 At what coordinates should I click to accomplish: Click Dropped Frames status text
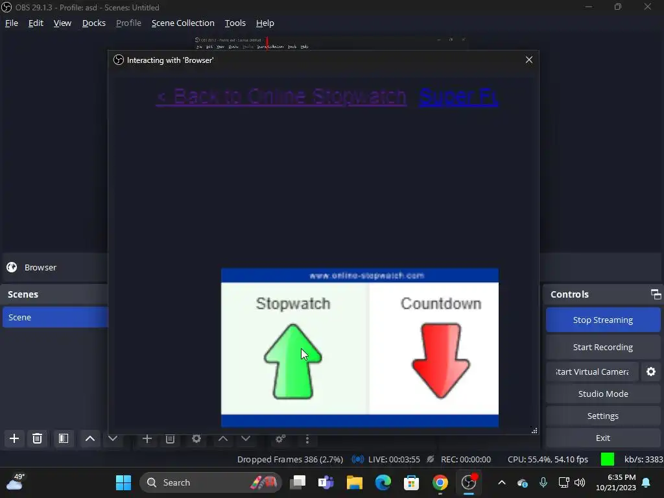coord(290,460)
